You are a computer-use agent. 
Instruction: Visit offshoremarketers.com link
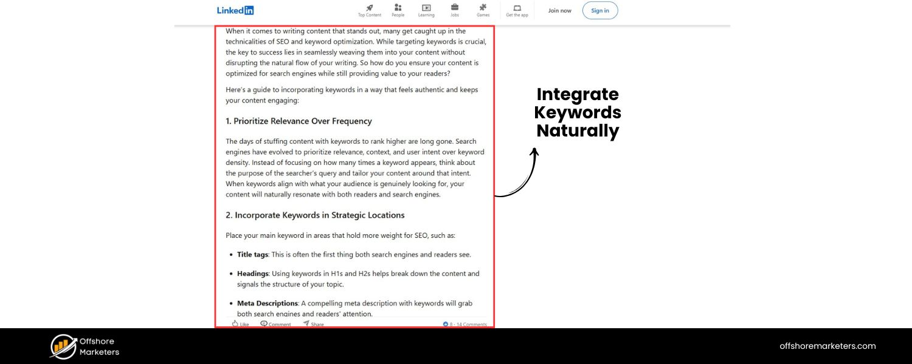(827, 346)
